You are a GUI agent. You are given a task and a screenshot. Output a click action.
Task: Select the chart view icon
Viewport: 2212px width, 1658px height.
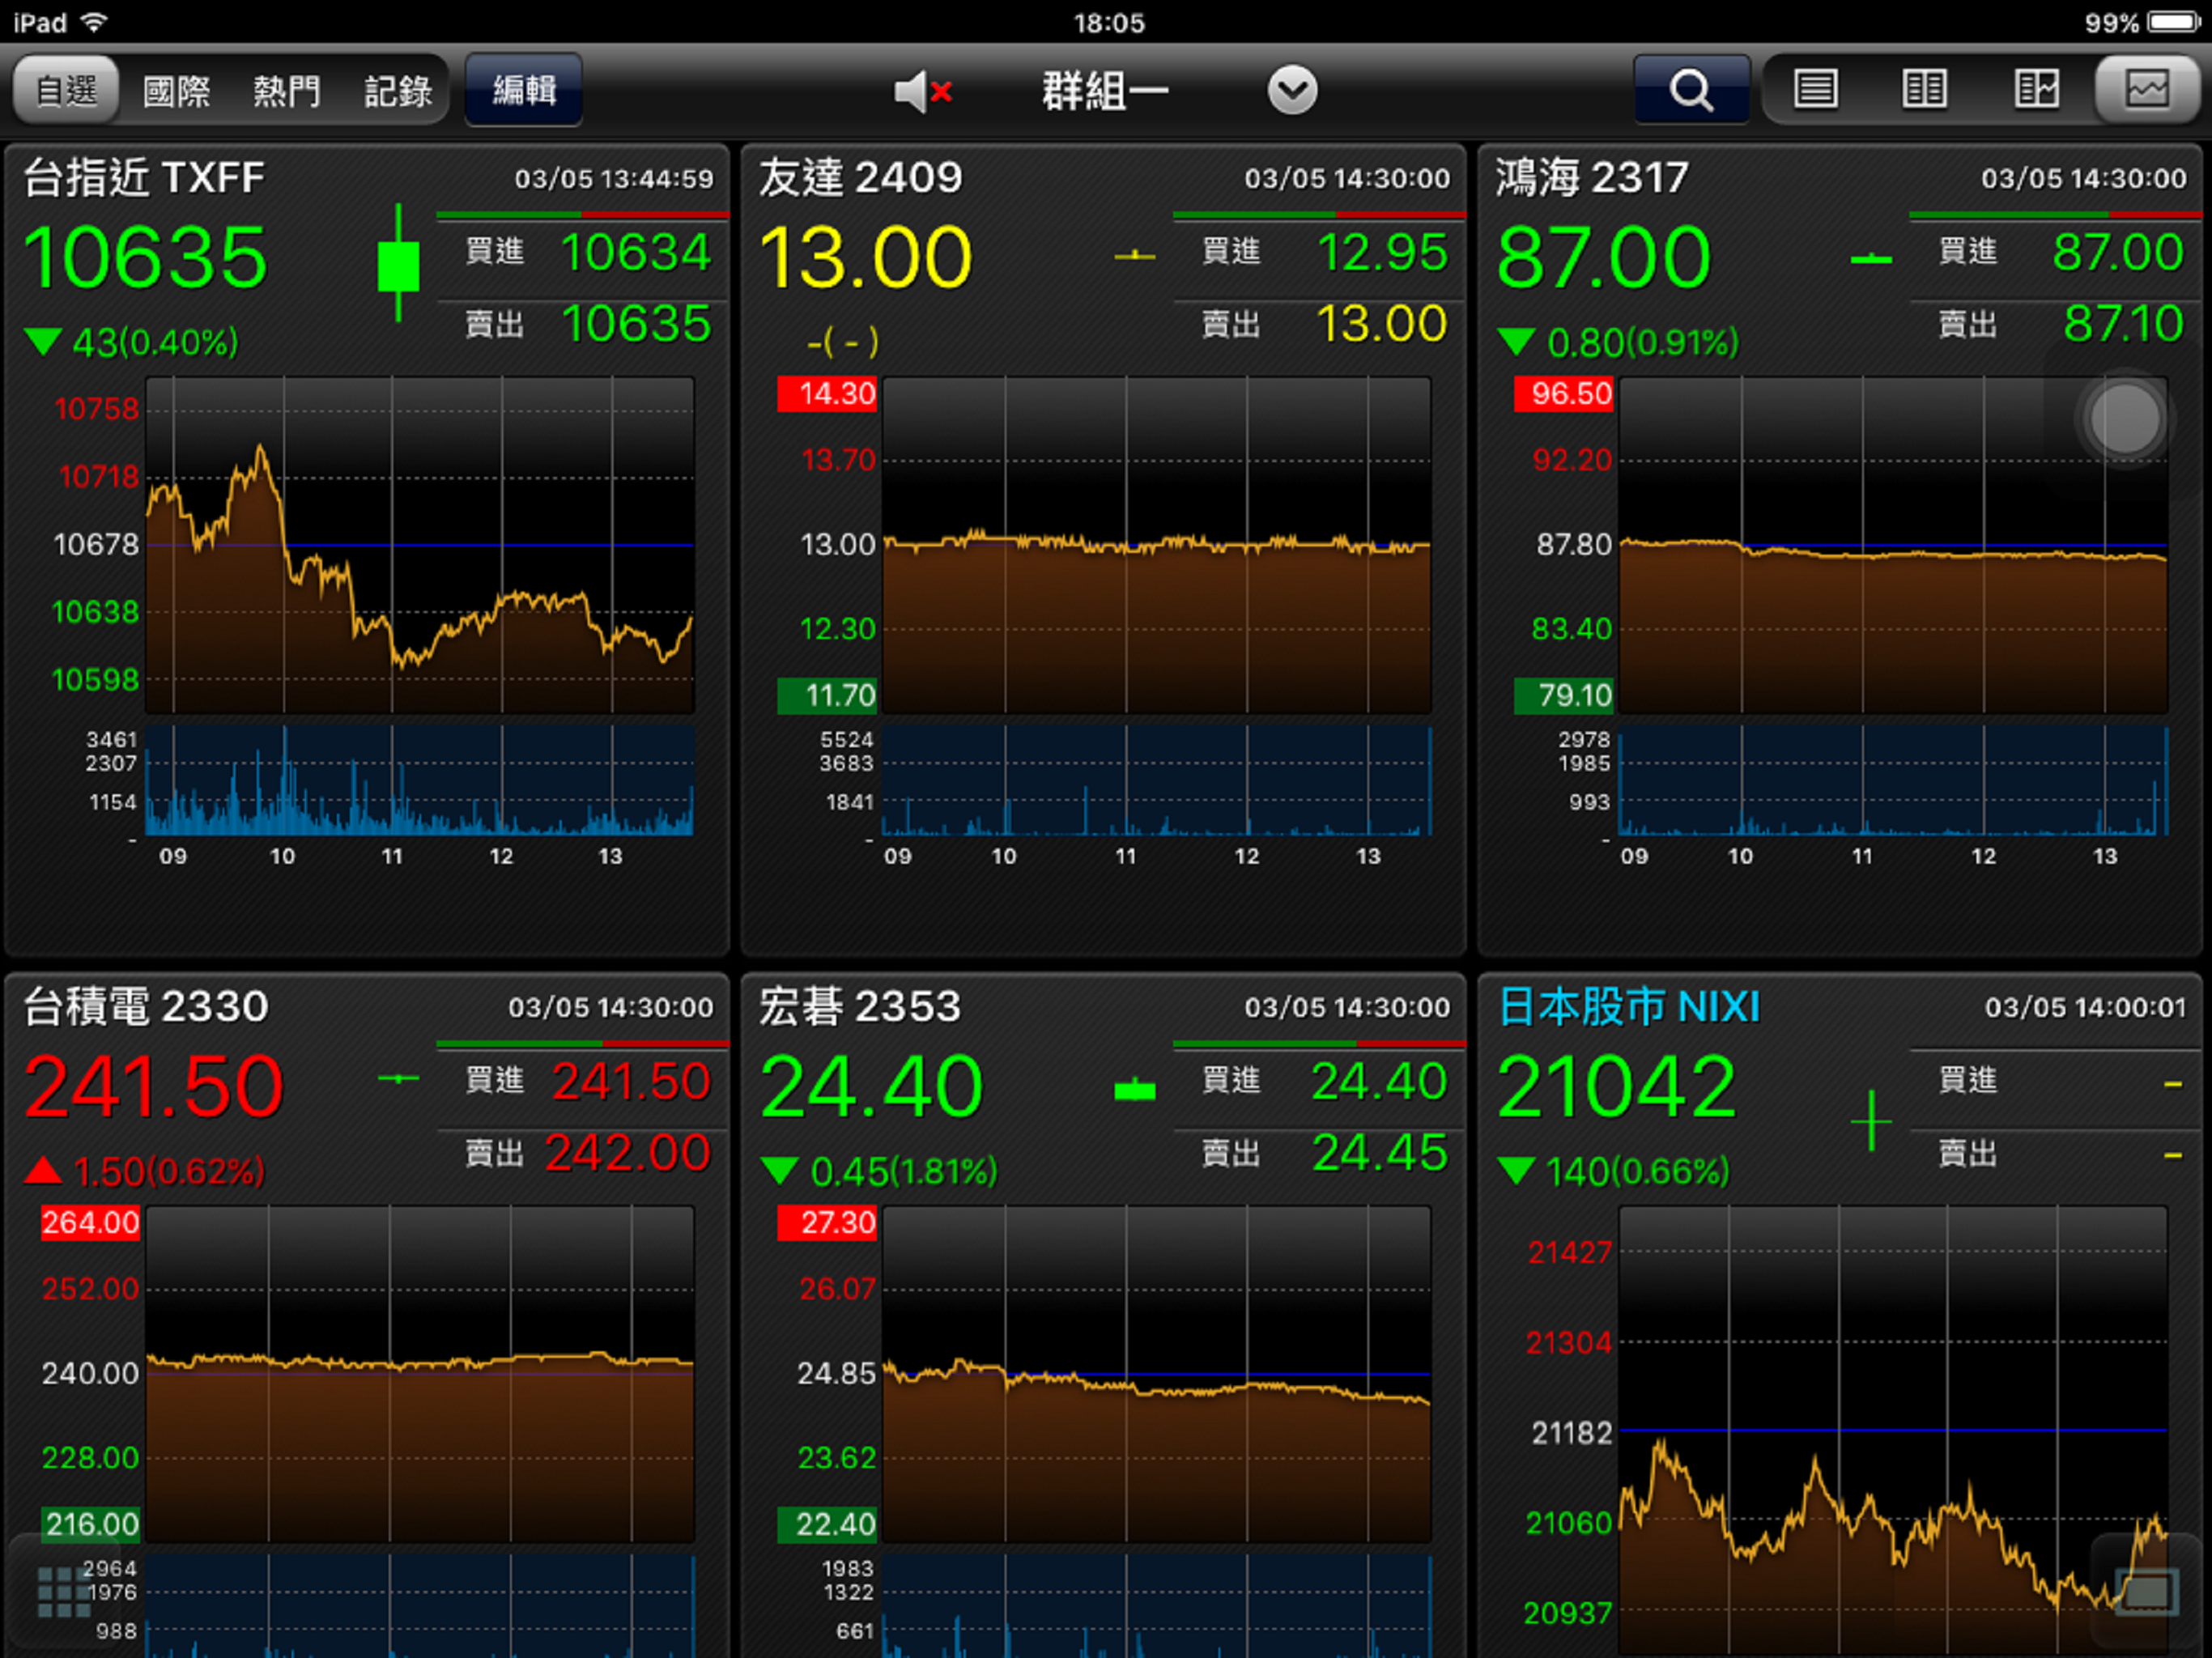2147,90
